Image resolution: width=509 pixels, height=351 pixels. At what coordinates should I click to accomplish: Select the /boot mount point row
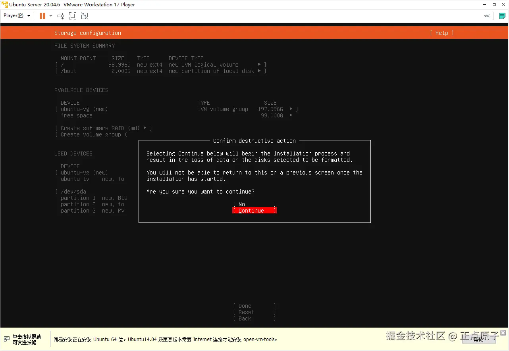click(x=161, y=71)
